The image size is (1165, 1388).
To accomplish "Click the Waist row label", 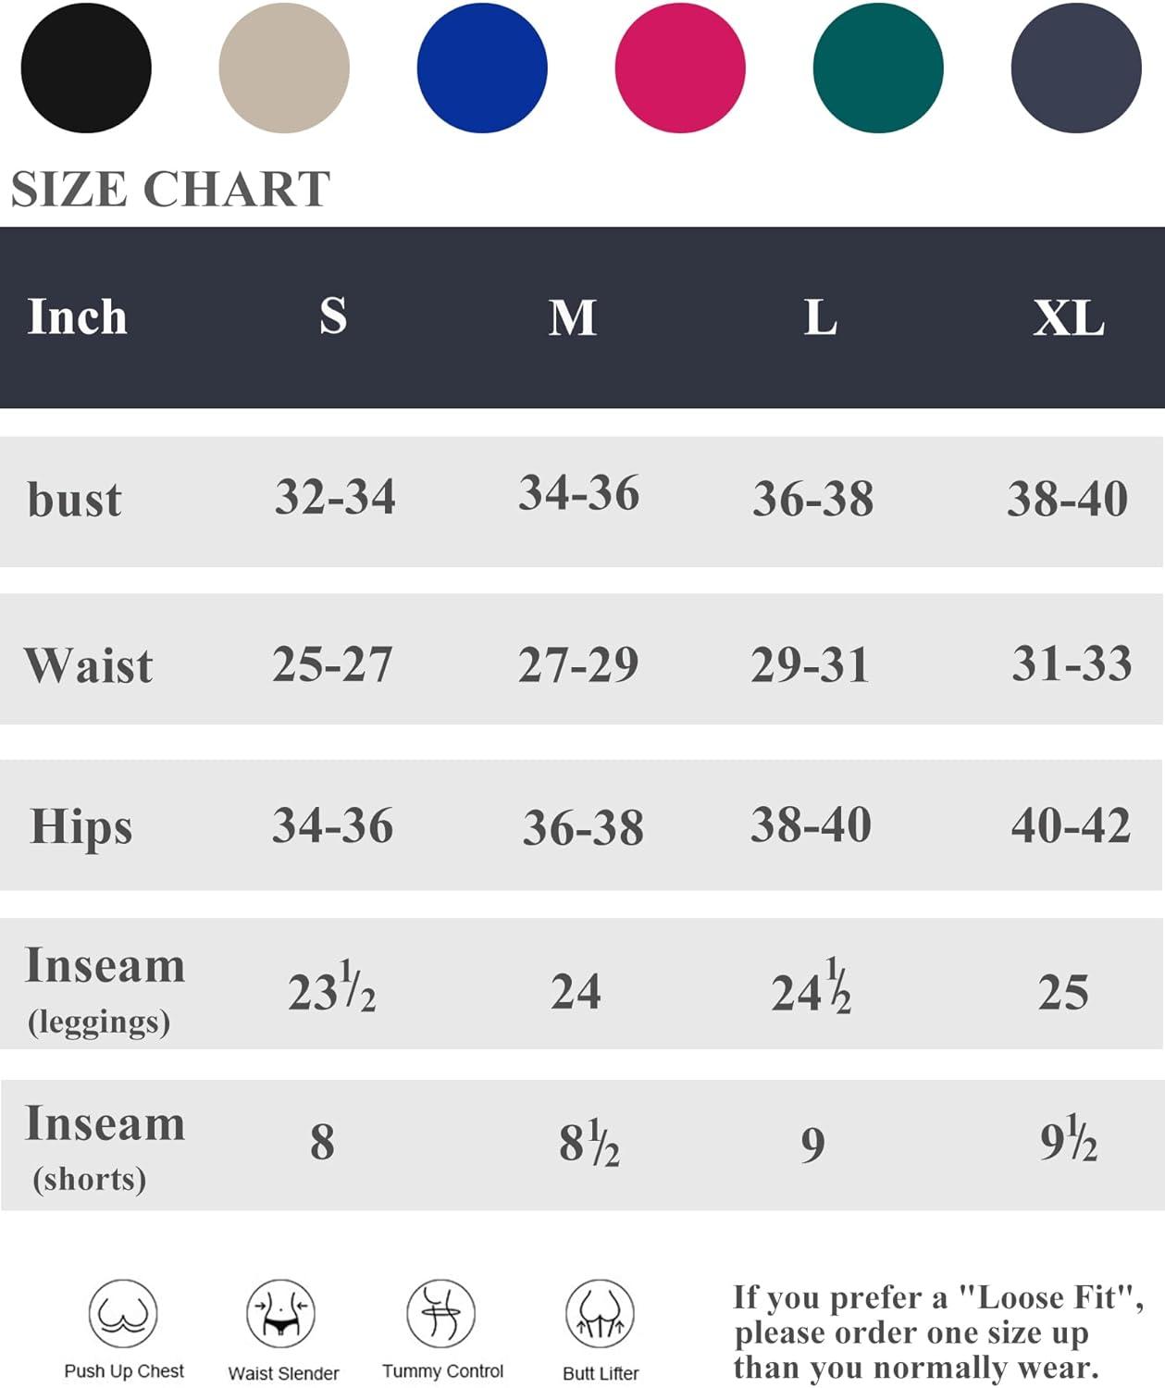I will (89, 665).
